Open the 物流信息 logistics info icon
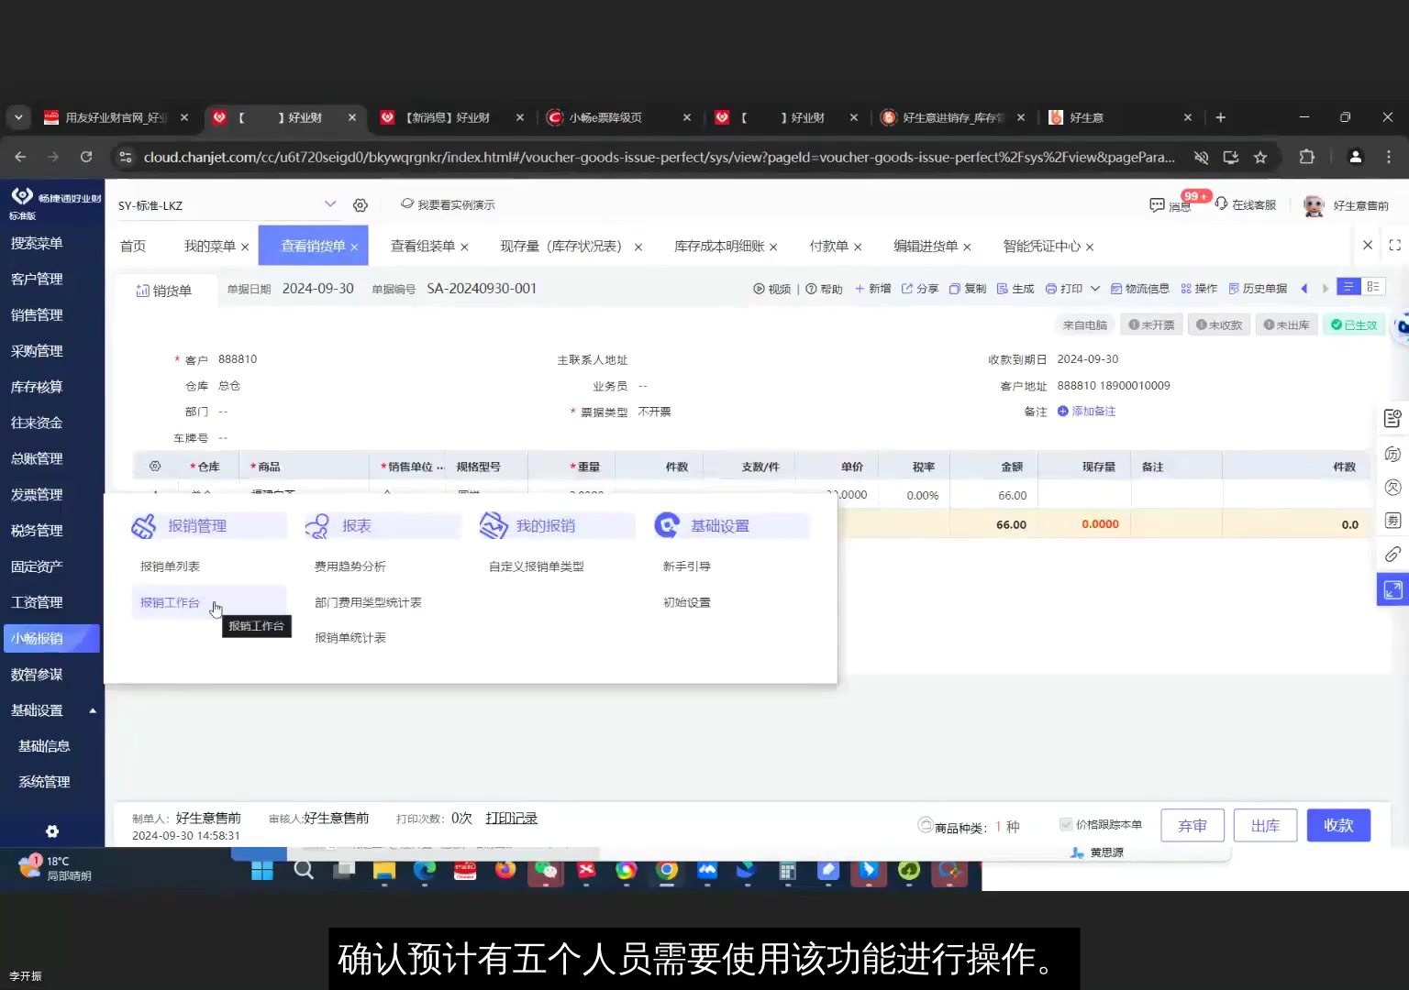Viewport: 1409px width, 990px height. [x=1139, y=289]
